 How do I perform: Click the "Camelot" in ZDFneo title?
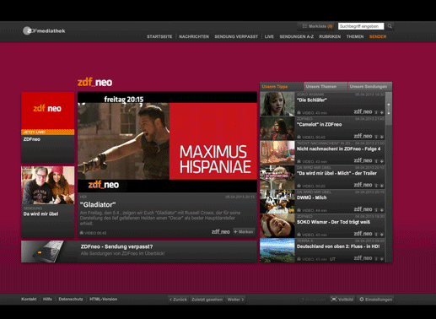click(x=320, y=124)
